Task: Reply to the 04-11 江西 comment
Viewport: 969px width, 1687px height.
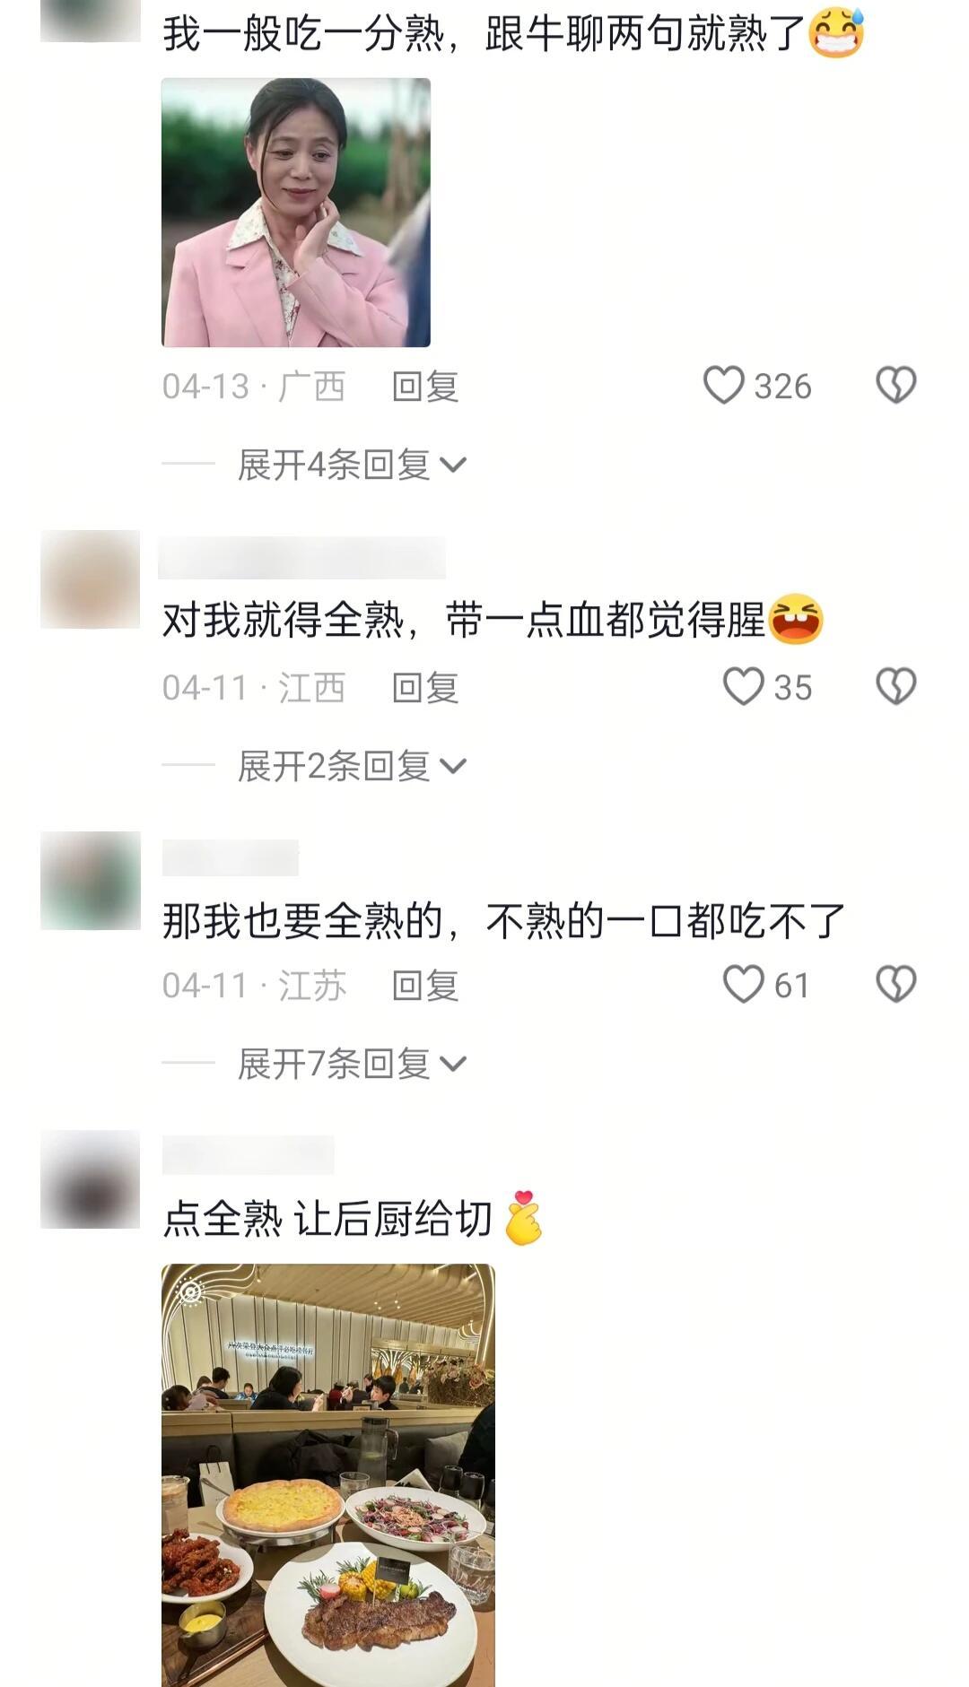Action: point(425,688)
